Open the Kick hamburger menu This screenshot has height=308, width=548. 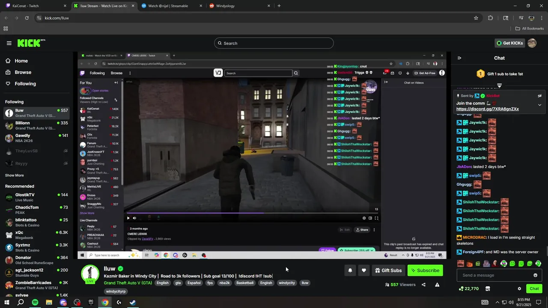(9, 43)
